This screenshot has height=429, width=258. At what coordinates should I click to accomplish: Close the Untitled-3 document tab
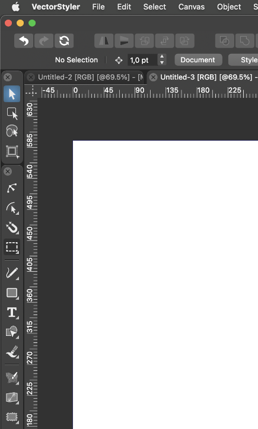coord(154,77)
